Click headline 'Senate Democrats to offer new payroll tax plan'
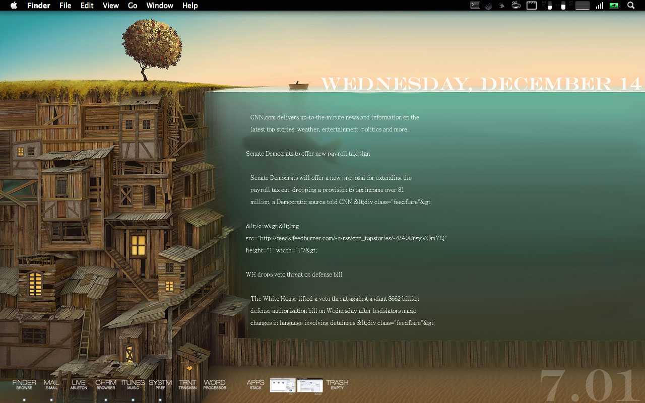The width and height of the screenshot is (645, 403). (x=308, y=154)
